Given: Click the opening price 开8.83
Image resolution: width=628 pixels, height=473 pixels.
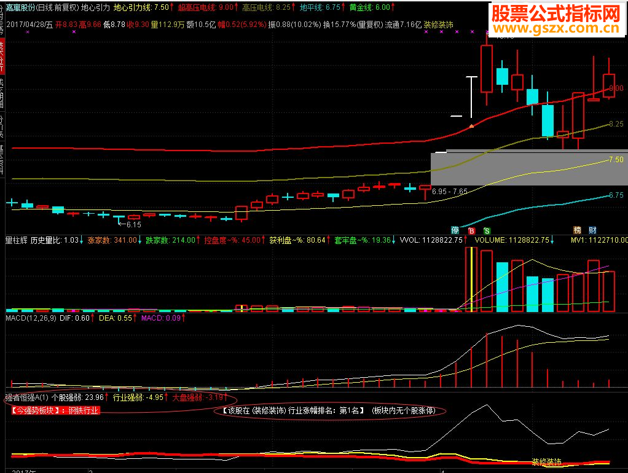Looking at the screenshot, I should pos(66,25).
